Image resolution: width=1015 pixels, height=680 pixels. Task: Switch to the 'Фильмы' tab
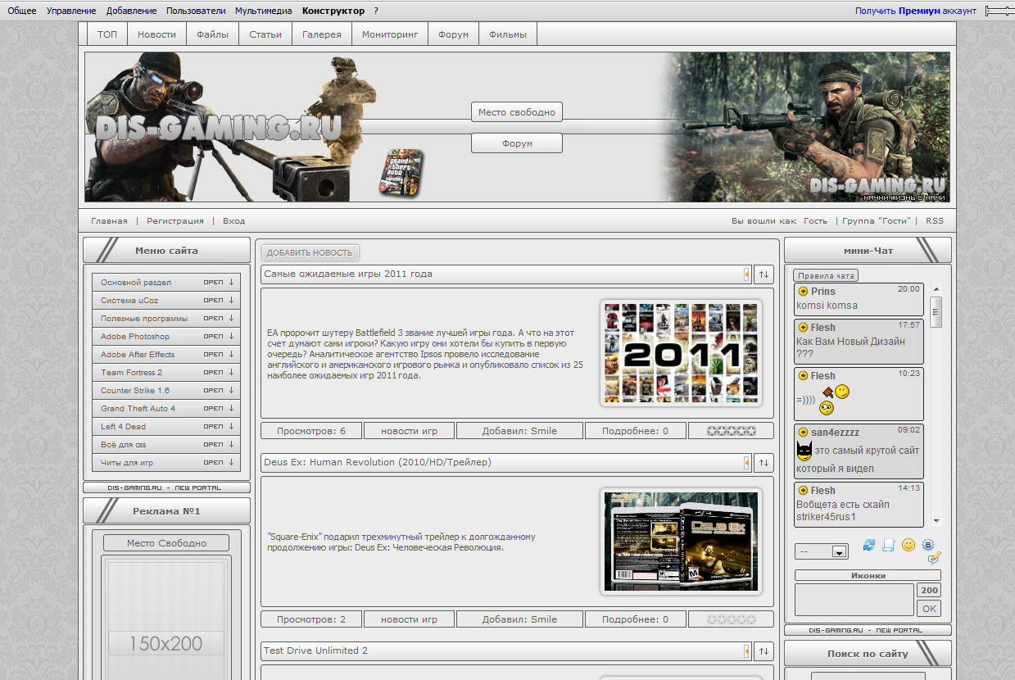[508, 34]
